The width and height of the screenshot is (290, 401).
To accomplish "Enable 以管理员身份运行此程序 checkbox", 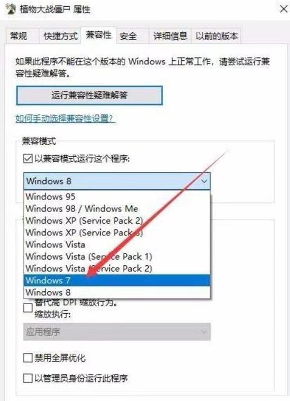I will tap(28, 378).
